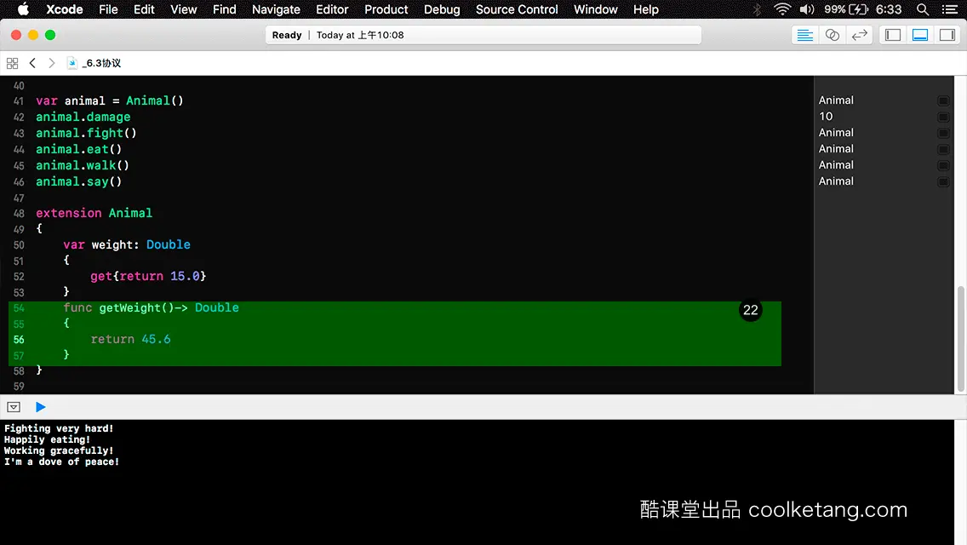Image resolution: width=967 pixels, height=545 pixels.
Task: Open the Product menu
Action: tap(386, 9)
